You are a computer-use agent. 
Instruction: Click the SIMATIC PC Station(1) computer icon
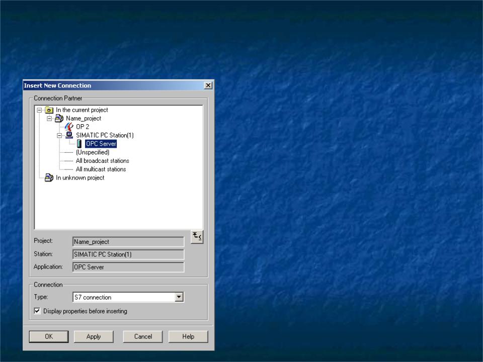coord(69,135)
